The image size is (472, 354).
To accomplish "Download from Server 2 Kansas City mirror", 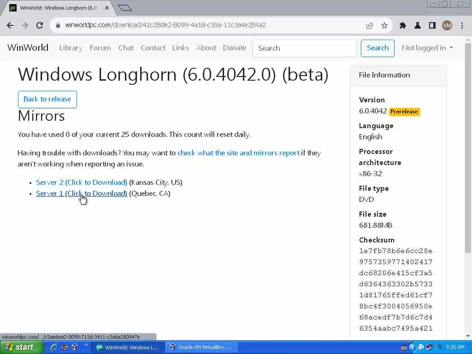I will 82,183.
